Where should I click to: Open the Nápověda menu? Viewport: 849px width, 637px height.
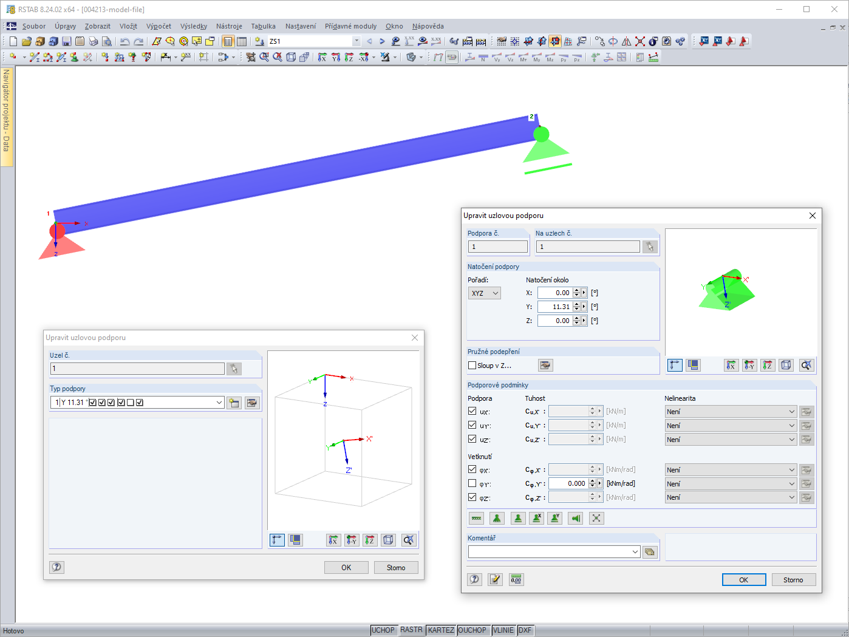click(428, 26)
